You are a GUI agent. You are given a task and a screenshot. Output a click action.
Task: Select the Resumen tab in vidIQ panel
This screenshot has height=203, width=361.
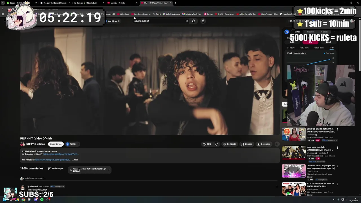311,32
